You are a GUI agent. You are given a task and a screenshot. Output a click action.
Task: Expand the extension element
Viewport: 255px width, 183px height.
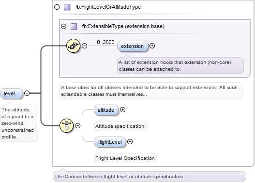pos(152,46)
